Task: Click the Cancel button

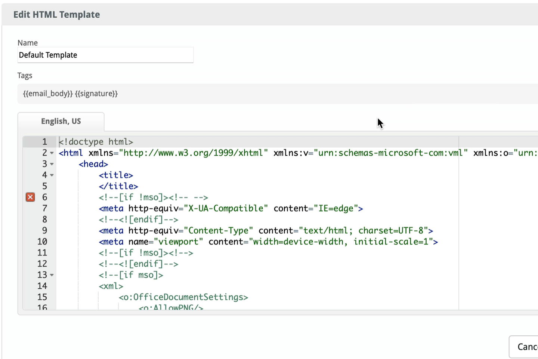Action: click(524, 347)
